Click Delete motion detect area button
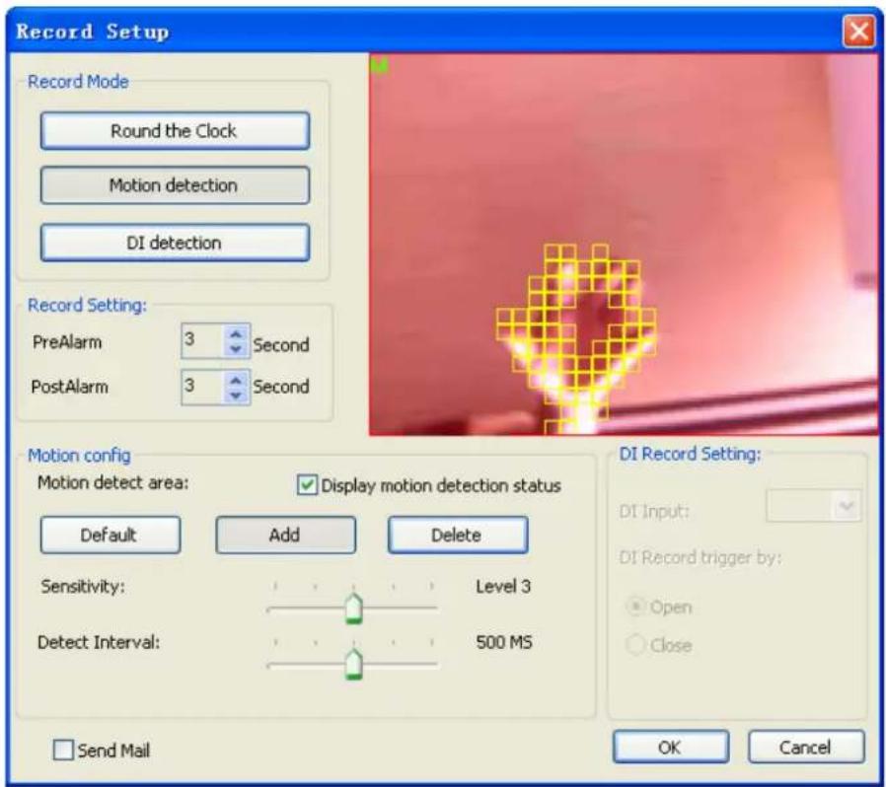The height and width of the screenshot is (787, 886). click(x=458, y=535)
